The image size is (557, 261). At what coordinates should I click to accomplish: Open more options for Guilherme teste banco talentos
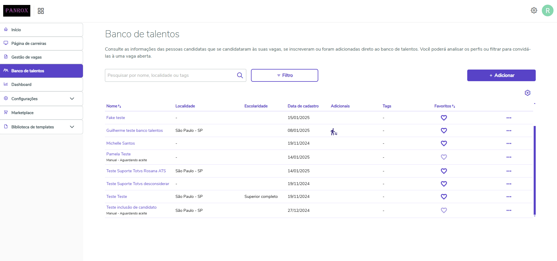tap(509, 131)
